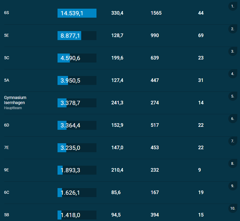This screenshot has height=221, width=240.
Task: Select the value 1565 for 6S
Action: click(156, 13)
